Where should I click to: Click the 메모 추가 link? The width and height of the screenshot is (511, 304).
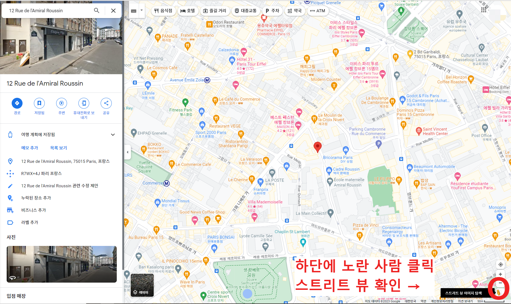click(x=29, y=148)
